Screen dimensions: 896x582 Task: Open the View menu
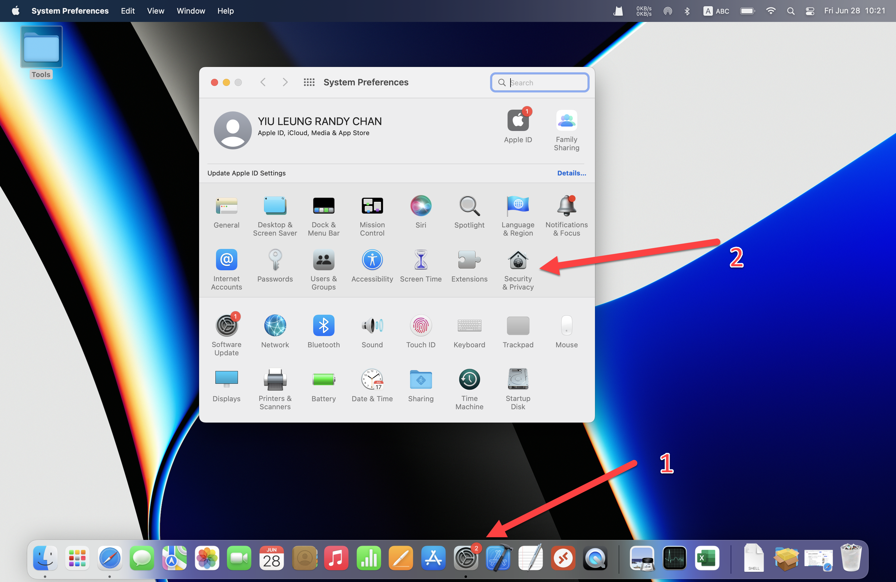tap(156, 11)
